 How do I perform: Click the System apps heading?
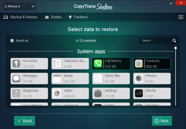click(x=91, y=52)
